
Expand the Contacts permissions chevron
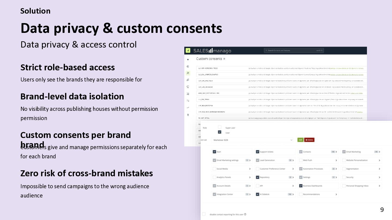pos(336,152)
